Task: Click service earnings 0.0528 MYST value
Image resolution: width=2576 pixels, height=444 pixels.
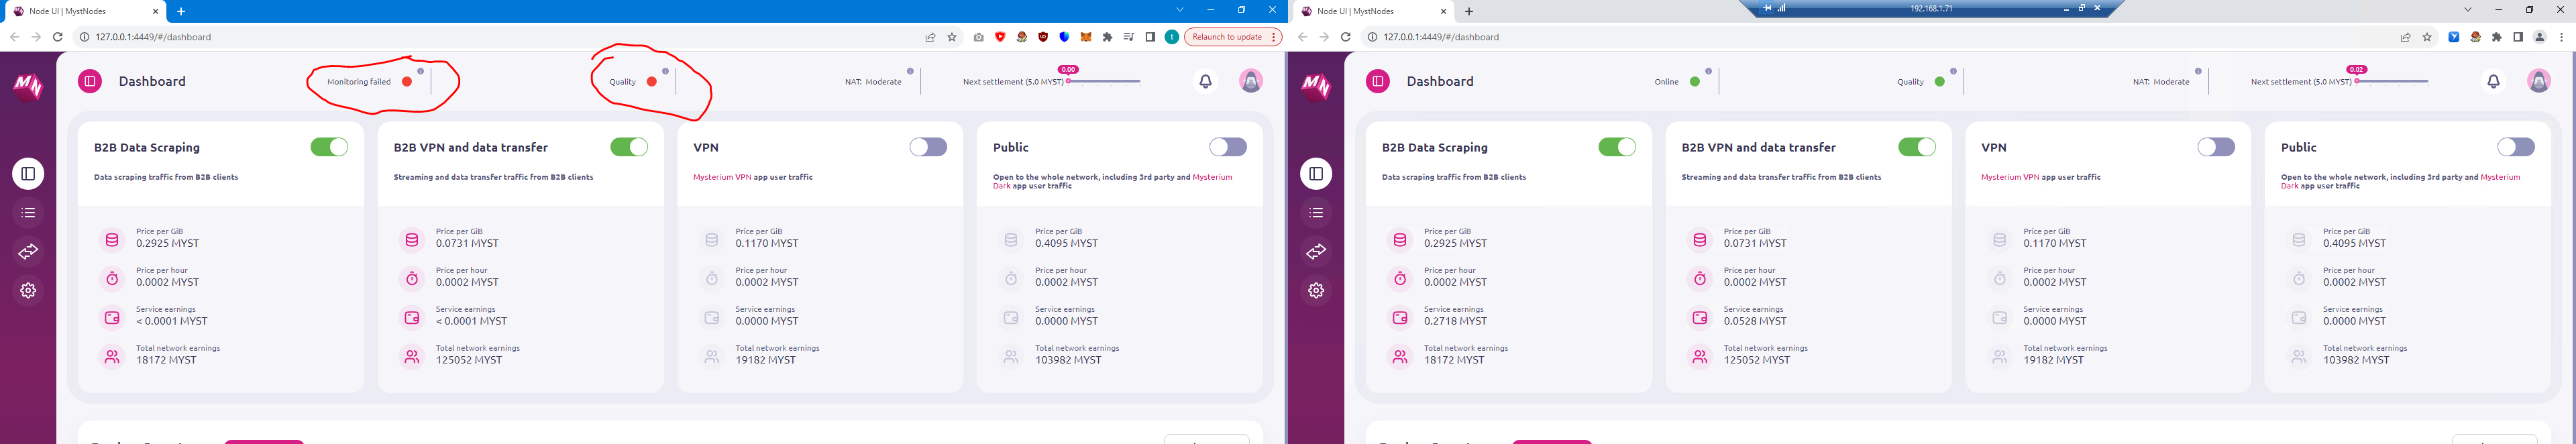Action: (1755, 321)
